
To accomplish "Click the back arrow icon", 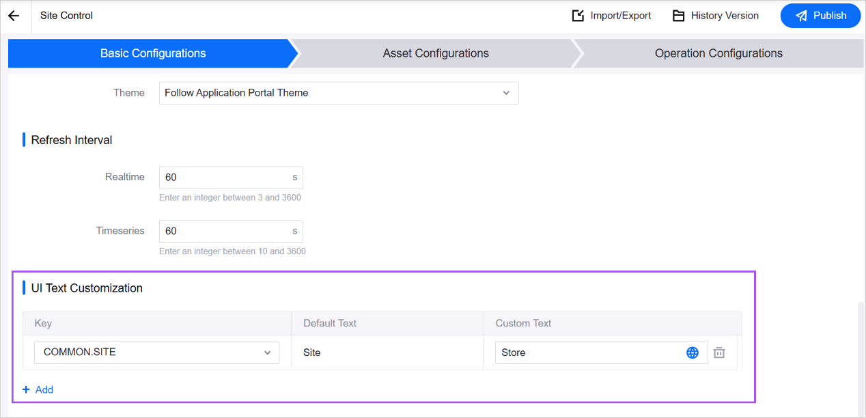I will pos(14,16).
